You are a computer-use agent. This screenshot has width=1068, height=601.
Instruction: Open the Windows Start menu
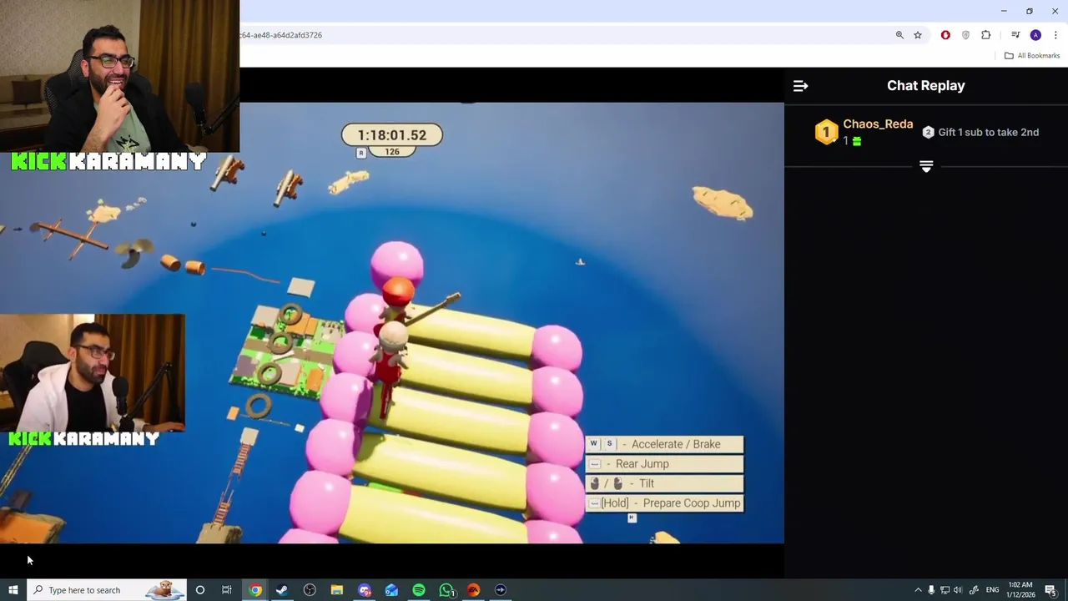coord(13,590)
